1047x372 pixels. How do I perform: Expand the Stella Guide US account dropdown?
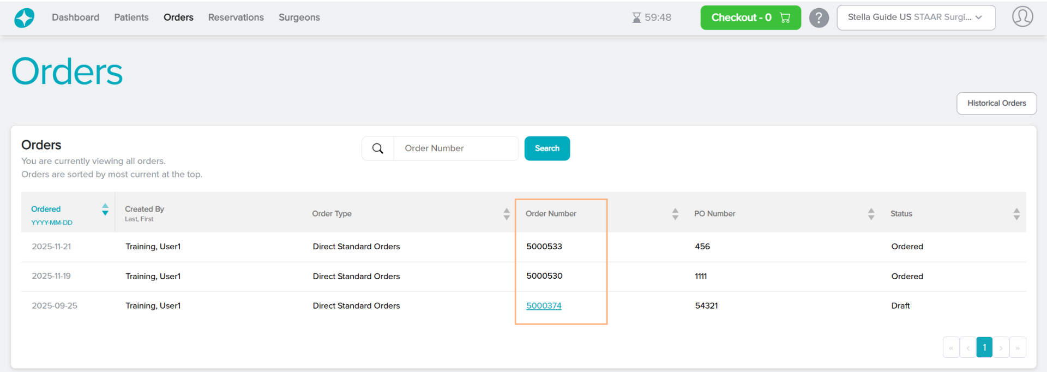[x=916, y=17]
